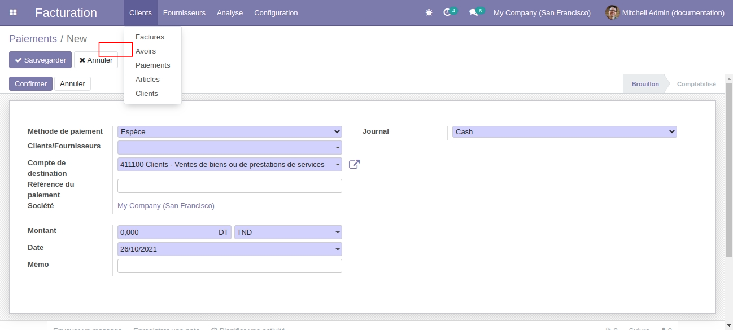Screen dimensions: 733x330
Task: Open the Journal Cash dropdown
Action: click(x=564, y=131)
